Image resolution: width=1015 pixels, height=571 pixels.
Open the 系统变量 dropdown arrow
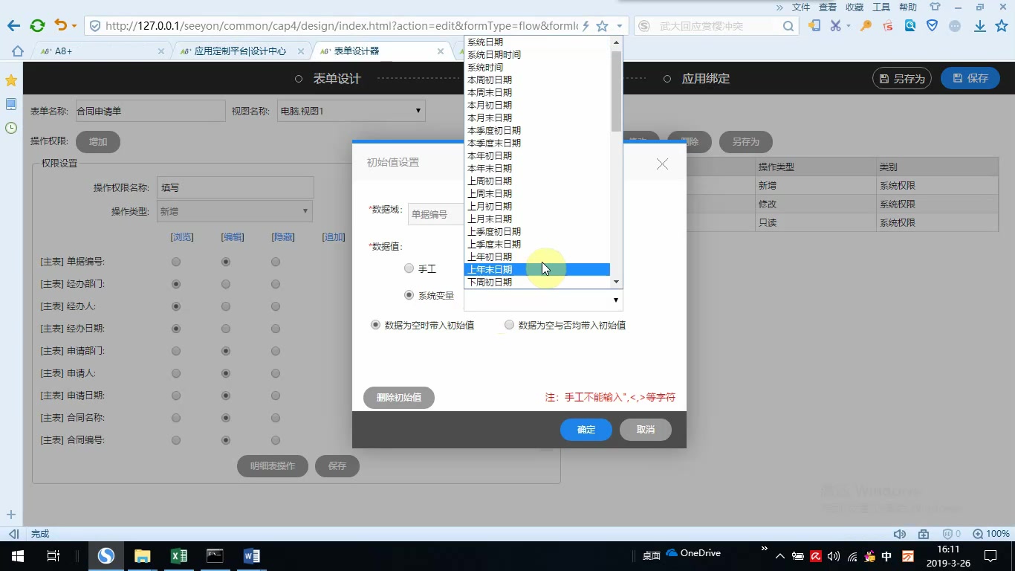click(615, 300)
